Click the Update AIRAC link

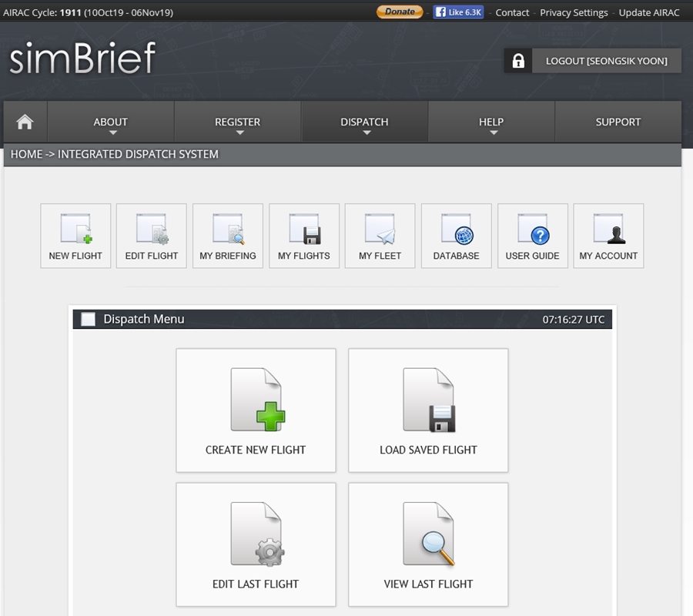tap(649, 12)
